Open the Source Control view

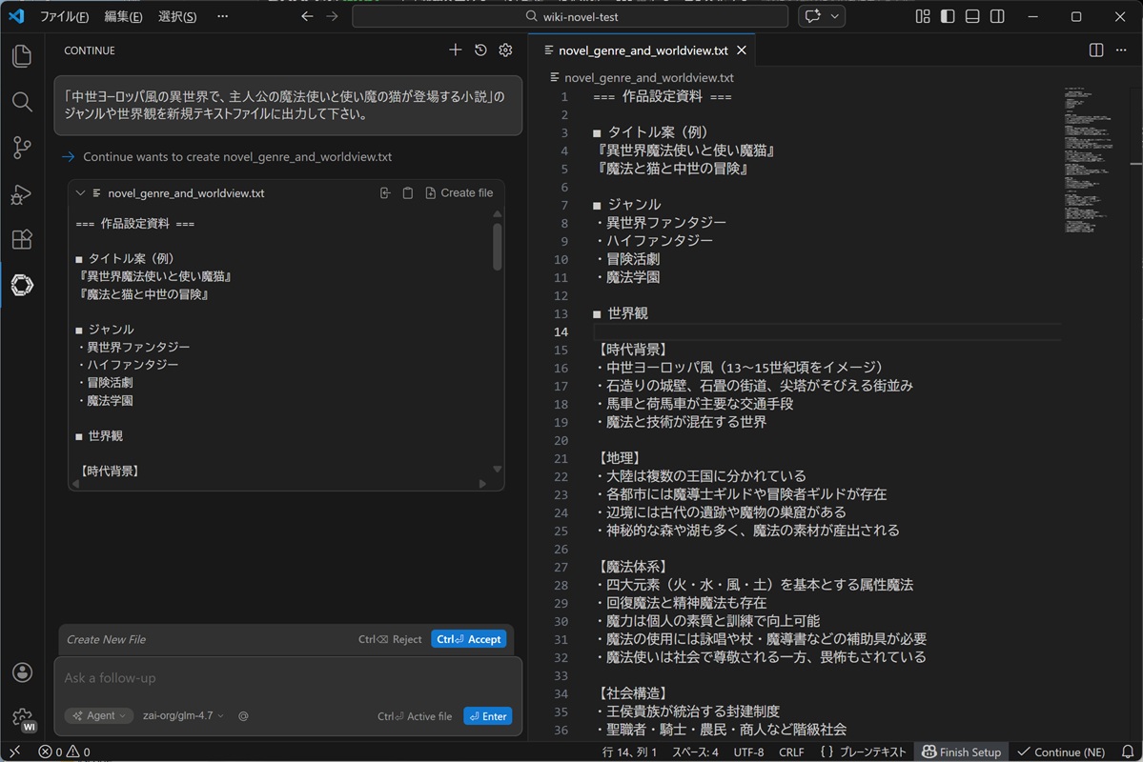coord(22,148)
